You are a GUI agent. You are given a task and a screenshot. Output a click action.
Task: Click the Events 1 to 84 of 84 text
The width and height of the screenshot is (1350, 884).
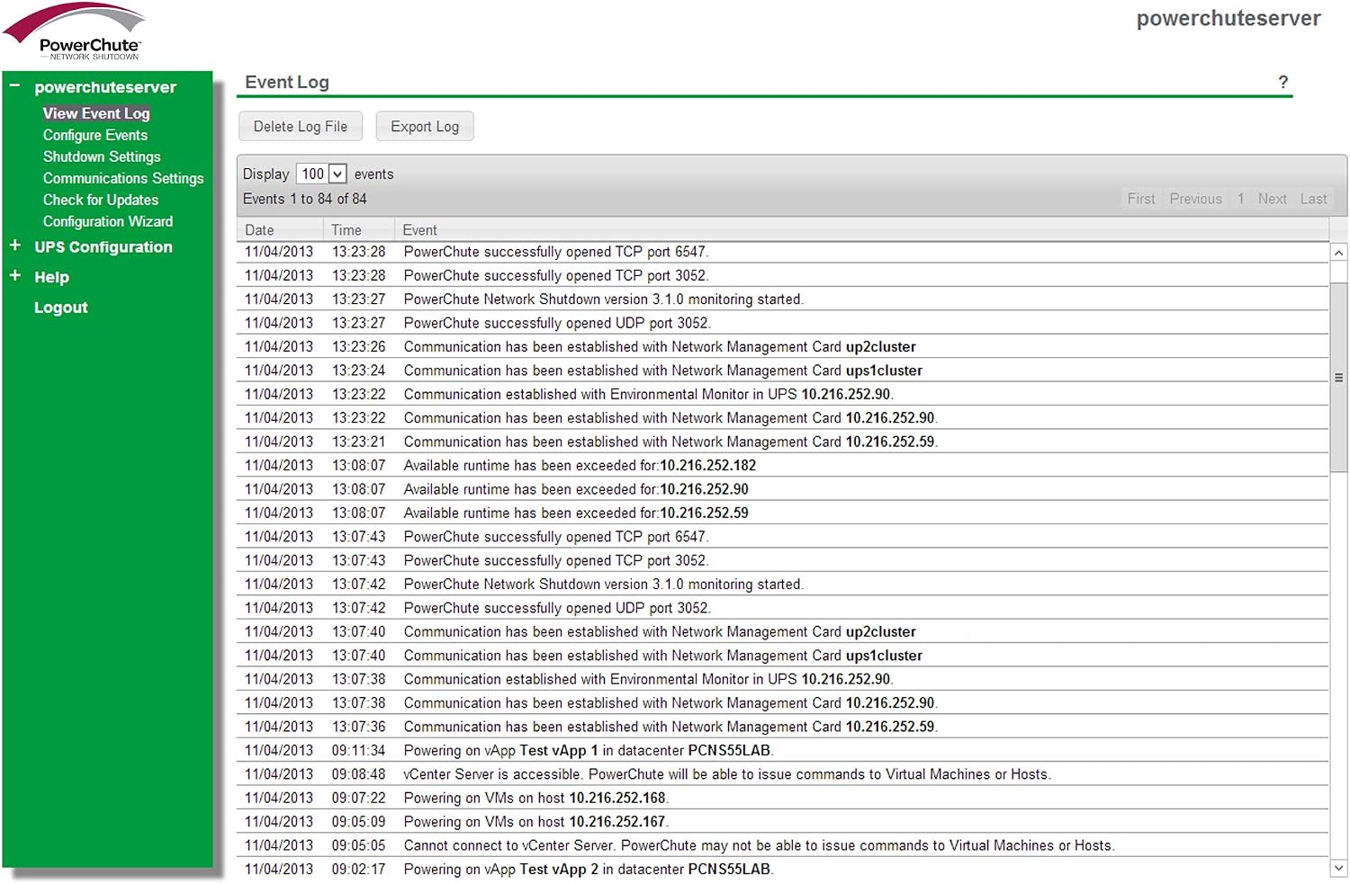tap(305, 199)
